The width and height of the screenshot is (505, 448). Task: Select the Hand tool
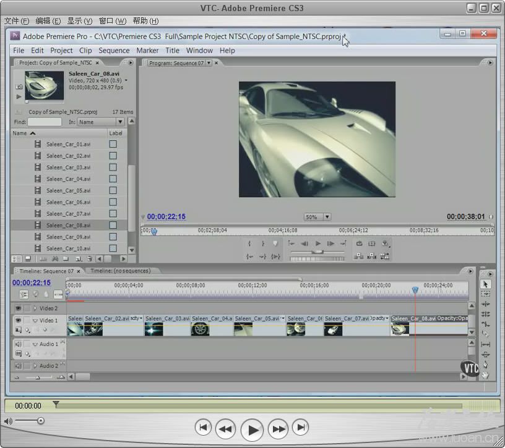485,374
